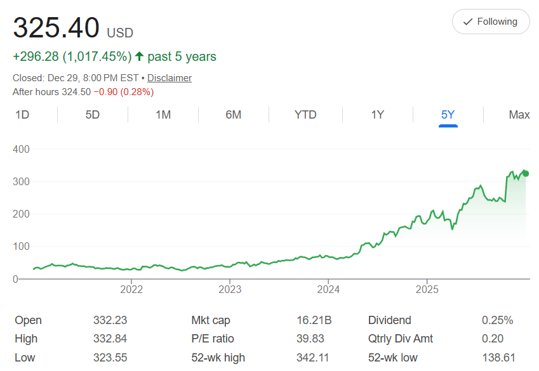Switch to the Max range tab
The image size is (539, 371).
(x=519, y=115)
